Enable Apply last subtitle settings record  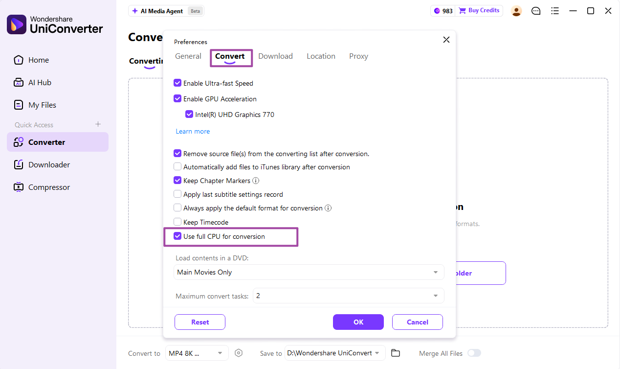(177, 194)
